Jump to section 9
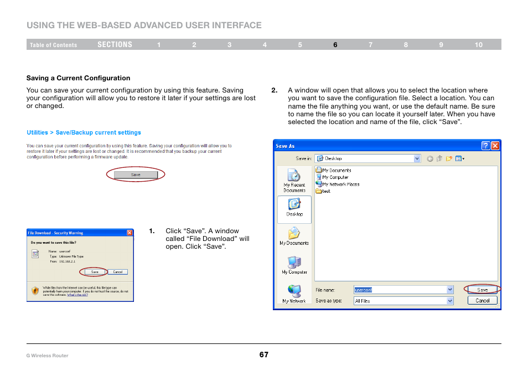This screenshot has height=370, width=528. 441,45
